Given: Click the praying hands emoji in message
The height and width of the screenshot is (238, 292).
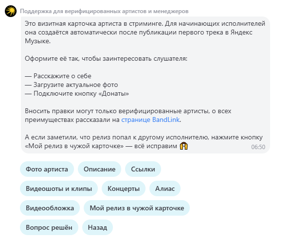Looking at the screenshot, I should tap(183, 145).
